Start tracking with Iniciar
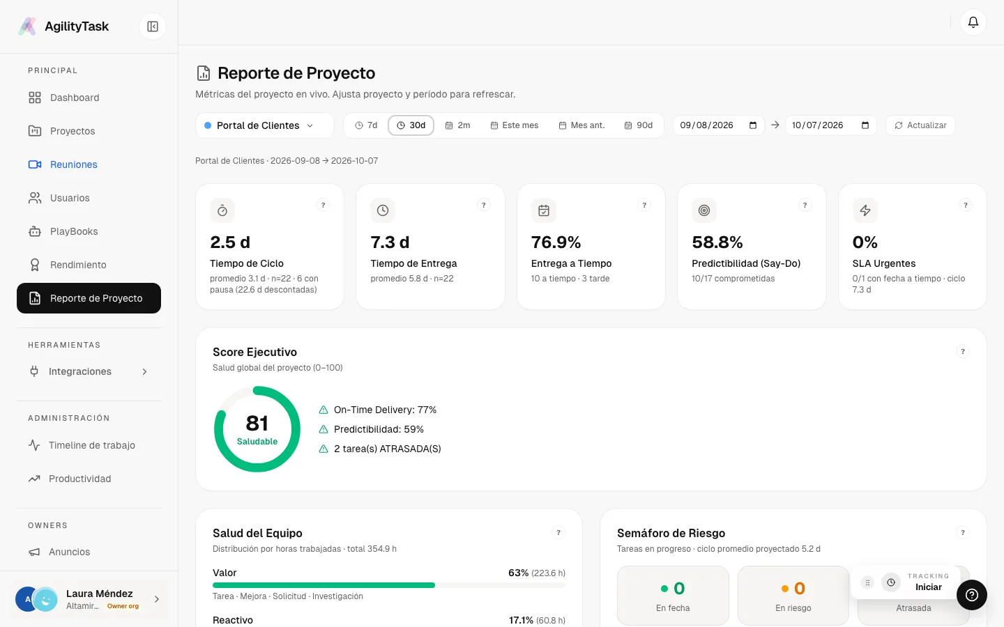The image size is (1004, 627). (x=929, y=587)
